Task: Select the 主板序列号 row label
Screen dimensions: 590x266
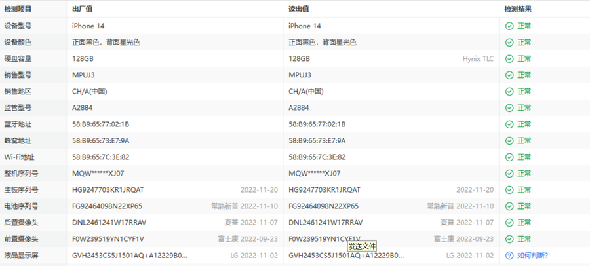Action: click(x=21, y=190)
